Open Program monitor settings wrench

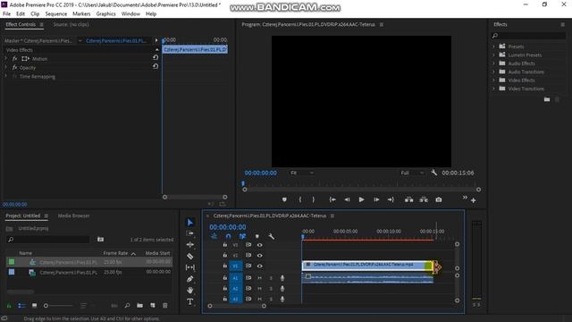(433, 173)
